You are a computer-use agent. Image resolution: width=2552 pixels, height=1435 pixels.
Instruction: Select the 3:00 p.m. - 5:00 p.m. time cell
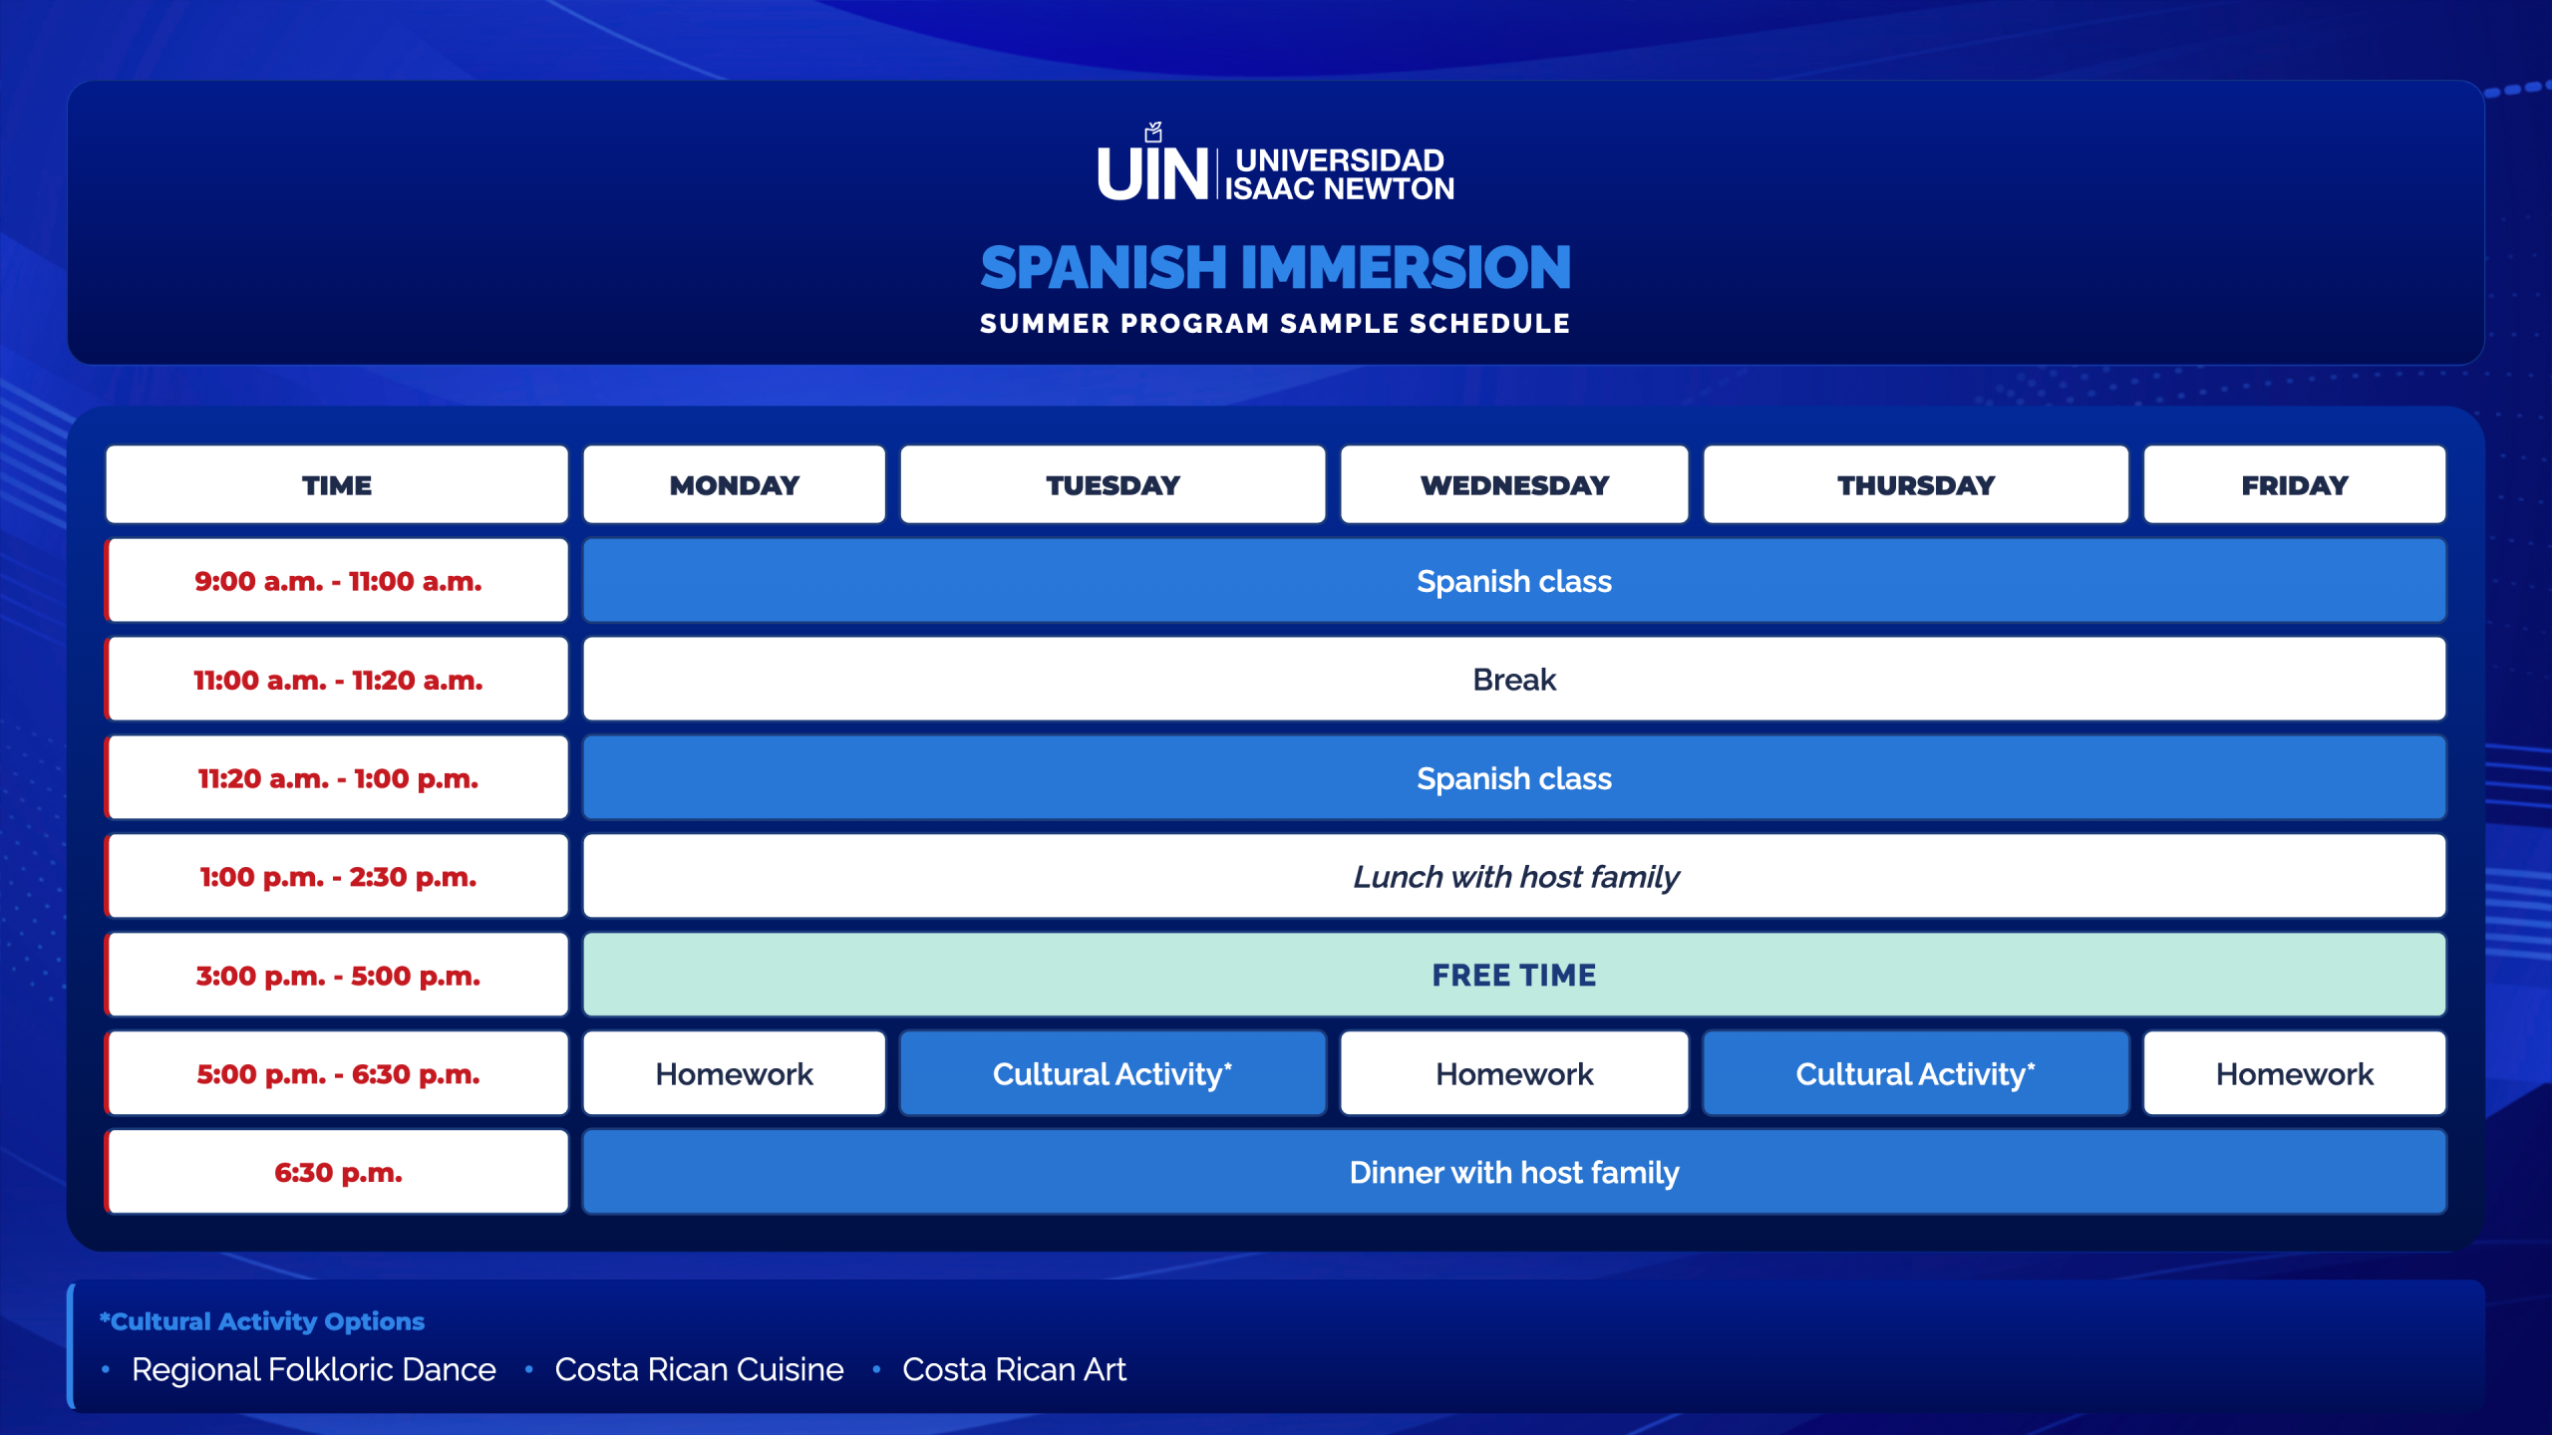point(337,976)
